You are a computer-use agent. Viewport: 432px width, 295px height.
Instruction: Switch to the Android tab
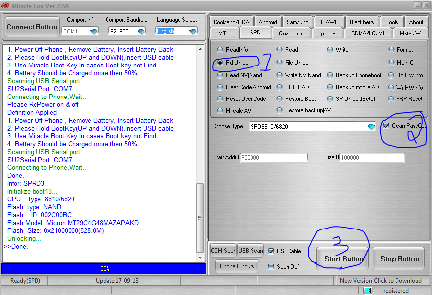267,22
